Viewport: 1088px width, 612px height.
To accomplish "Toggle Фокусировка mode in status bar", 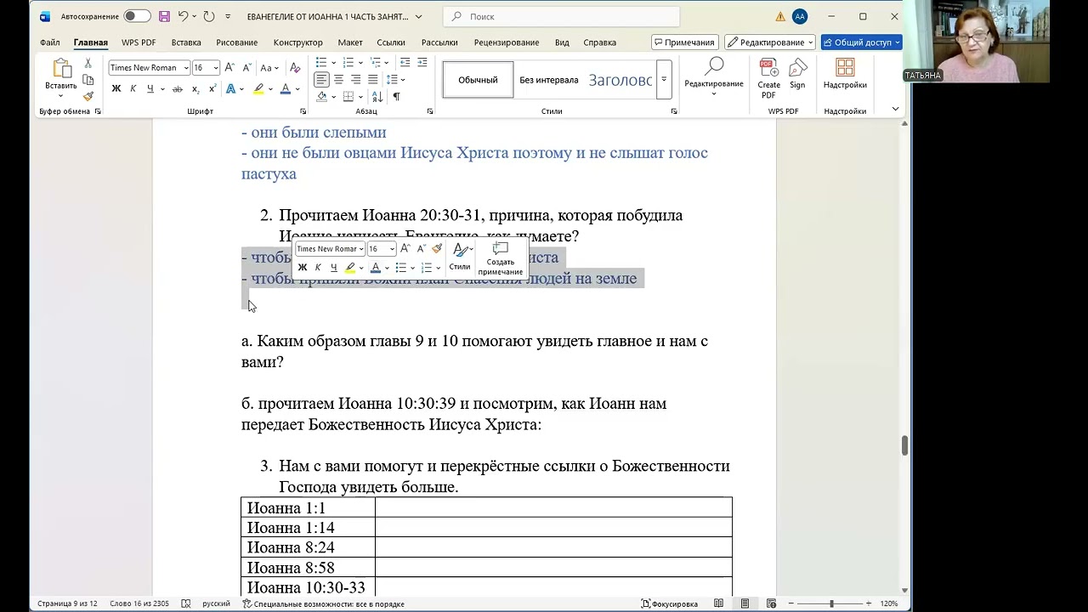I will coord(669,603).
